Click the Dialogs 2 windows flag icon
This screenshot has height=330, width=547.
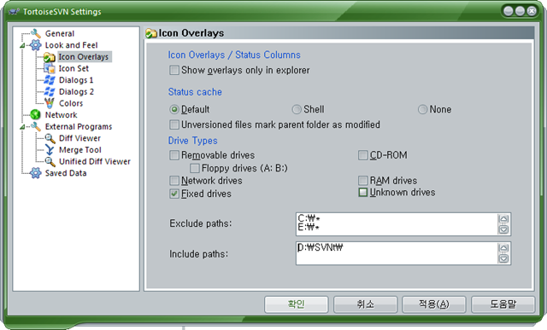click(50, 91)
